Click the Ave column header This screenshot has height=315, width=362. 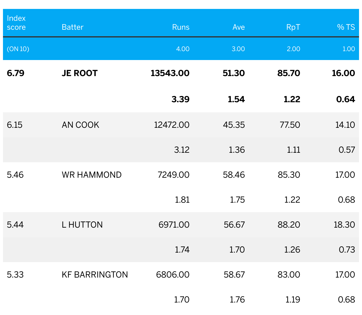point(239,27)
